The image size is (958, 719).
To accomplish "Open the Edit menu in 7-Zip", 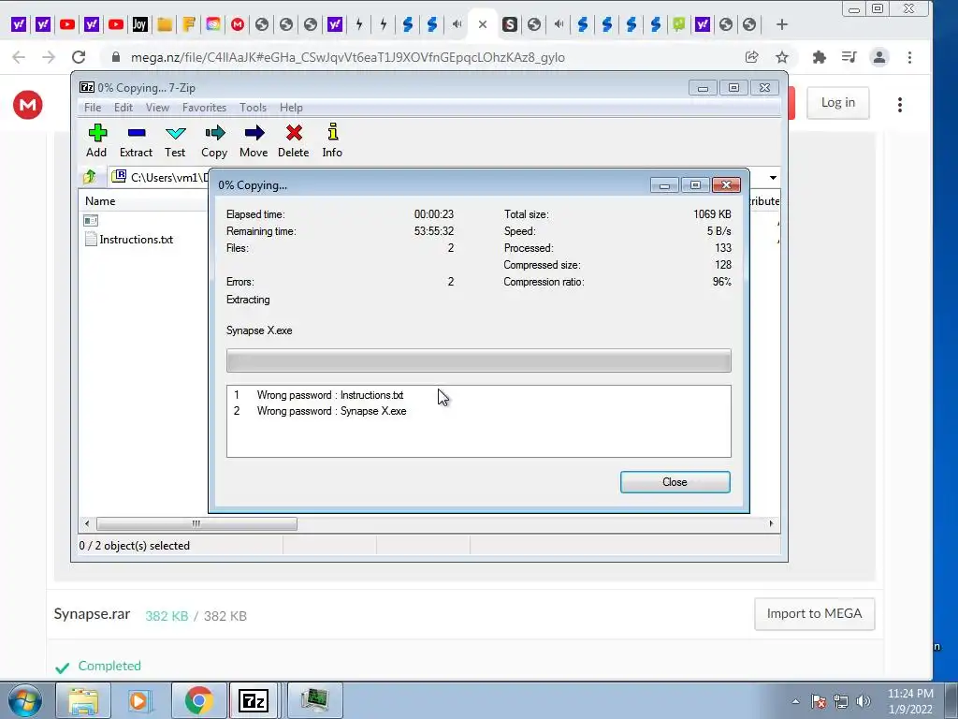I will tap(123, 108).
